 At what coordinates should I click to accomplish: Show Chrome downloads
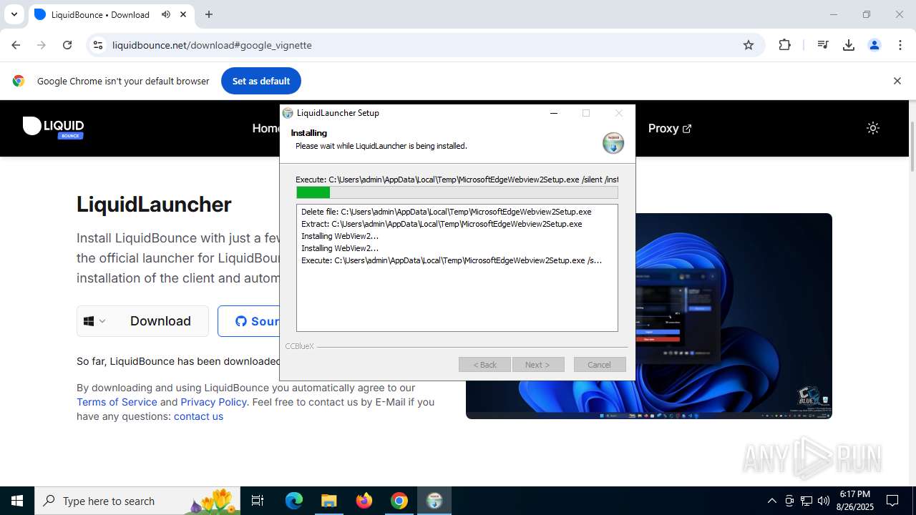coord(849,45)
